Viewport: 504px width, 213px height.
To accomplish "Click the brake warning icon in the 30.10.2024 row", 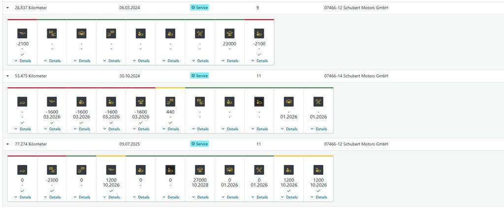I will point(288,102).
